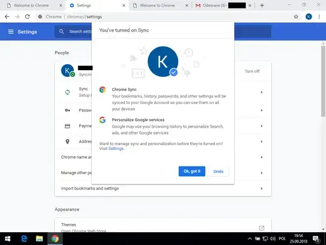Click the site info icon in address bar
This screenshot has width=326, height=245.
tap(40, 17)
